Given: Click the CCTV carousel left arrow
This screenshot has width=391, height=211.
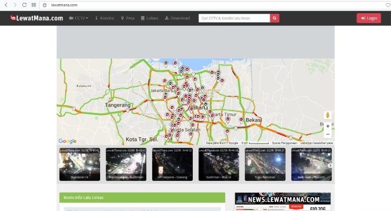Looking at the screenshot, I should coord(60,165).
